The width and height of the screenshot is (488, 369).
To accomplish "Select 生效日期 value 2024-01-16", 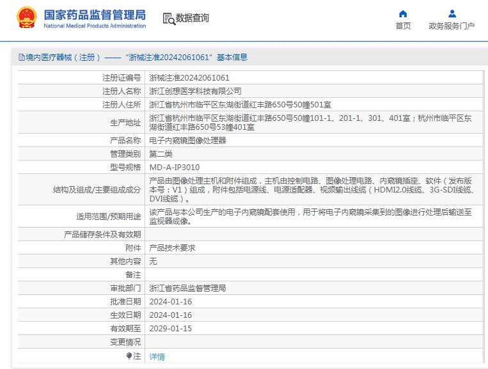I will point(171,315).
